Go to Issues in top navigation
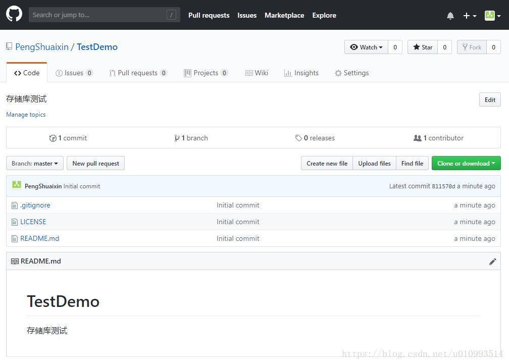Viewport: 509px width, 364px height. (x=247, y=15)
